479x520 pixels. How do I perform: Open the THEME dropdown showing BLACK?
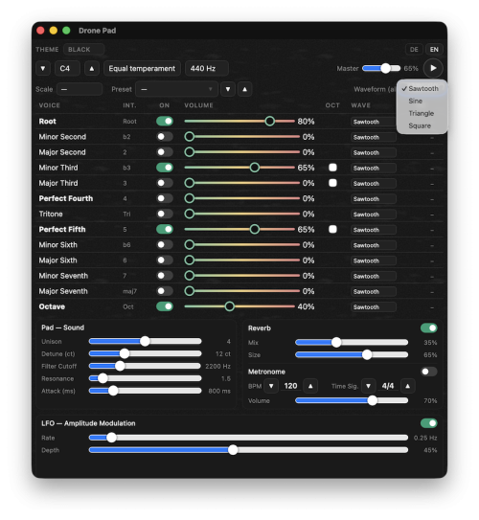[84, 50]
